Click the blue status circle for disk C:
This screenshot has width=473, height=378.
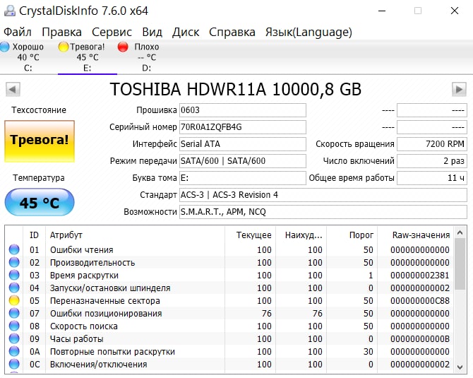(x=4, y=47)
